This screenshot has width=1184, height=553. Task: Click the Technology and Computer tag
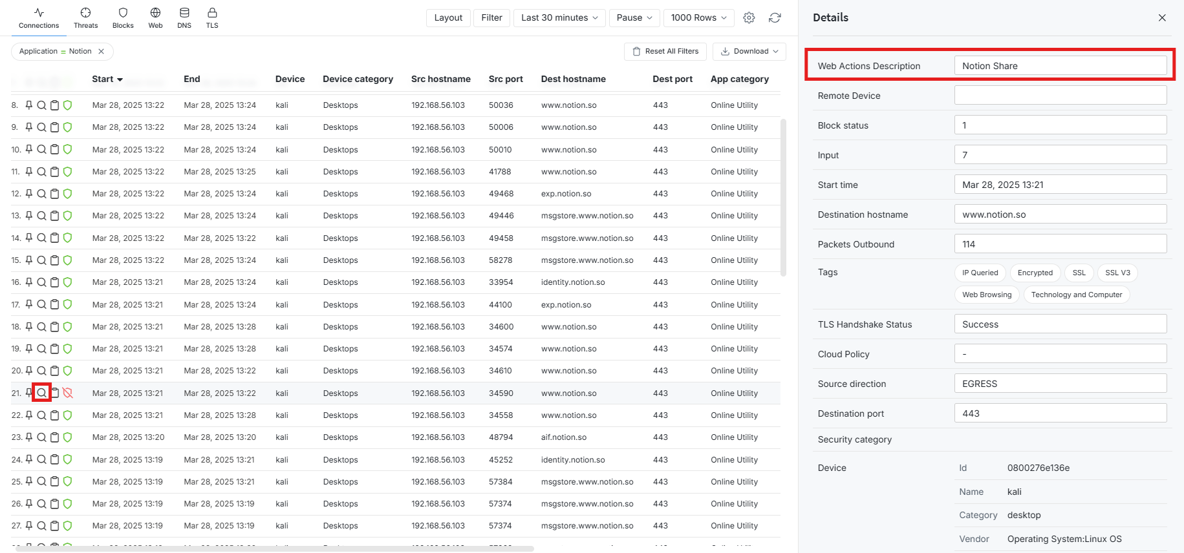[1077, 295]
